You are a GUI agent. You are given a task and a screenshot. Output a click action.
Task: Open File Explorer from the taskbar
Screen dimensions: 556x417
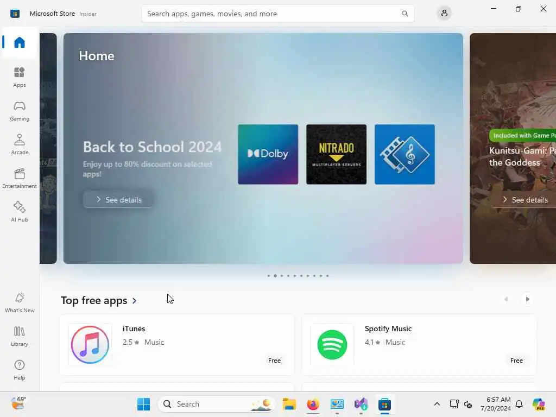pyautogui.click(x=289, y=404)
